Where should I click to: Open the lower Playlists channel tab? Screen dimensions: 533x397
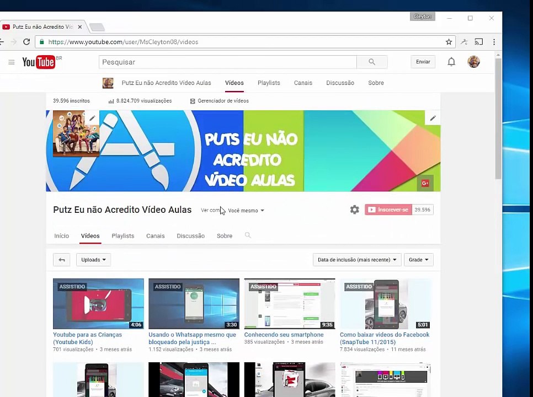pyautogui.click(x=122, y=235)
